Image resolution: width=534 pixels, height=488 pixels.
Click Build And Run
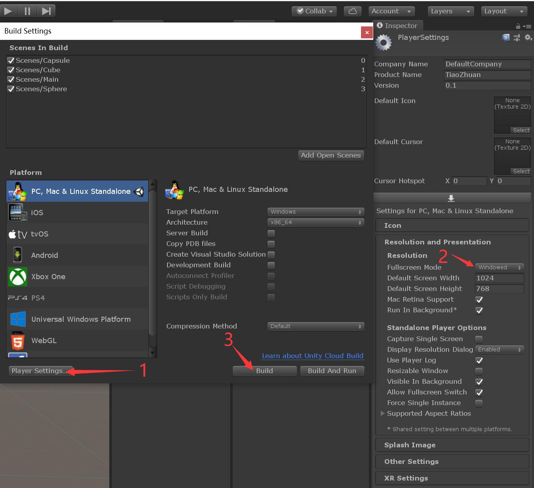(332, 371)
